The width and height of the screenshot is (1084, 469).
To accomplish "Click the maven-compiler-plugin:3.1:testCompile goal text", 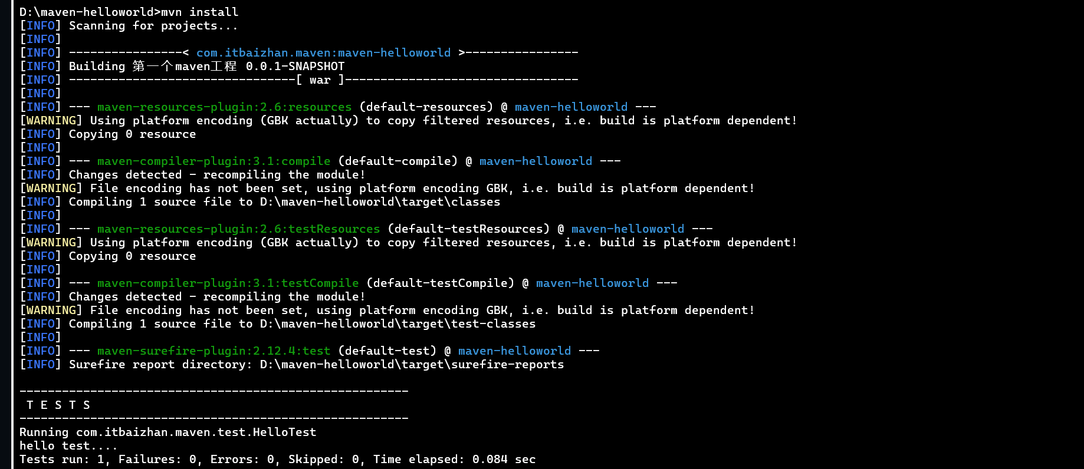I will click(228, 283).
